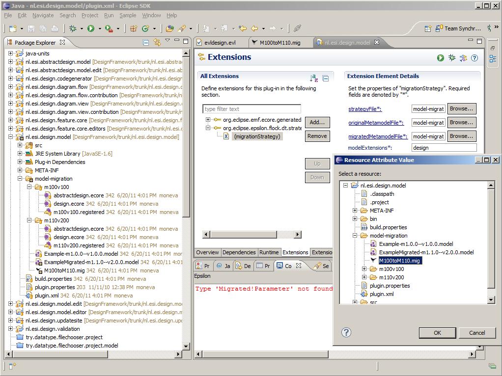
Task: Select m110v200.registered in Package Explorer
Action: (x=79, y=245)
